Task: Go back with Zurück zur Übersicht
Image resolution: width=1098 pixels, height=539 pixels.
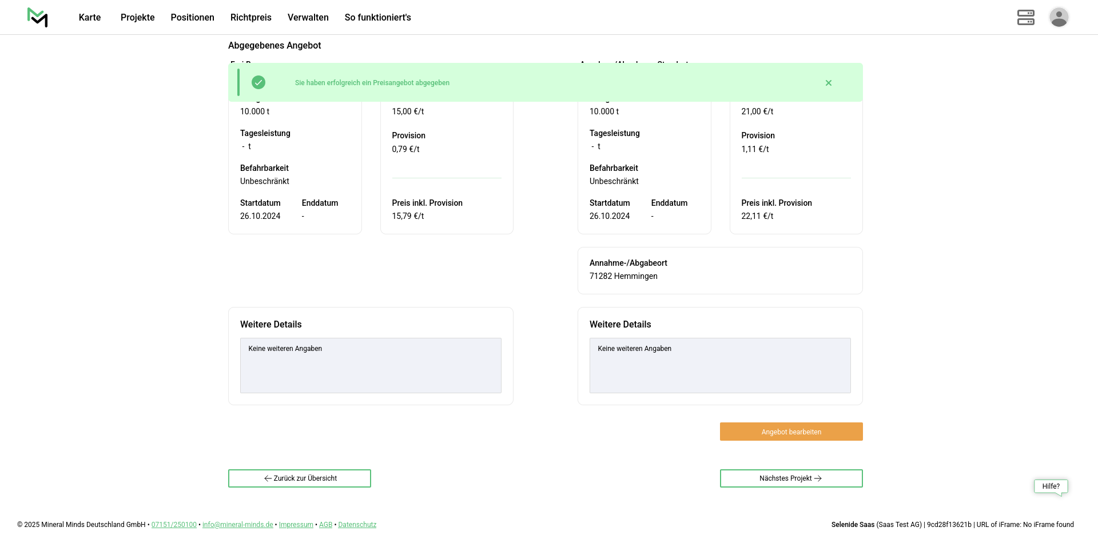Action: tap(300, 478)
